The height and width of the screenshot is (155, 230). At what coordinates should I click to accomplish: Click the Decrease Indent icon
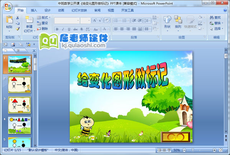(134, 21)
